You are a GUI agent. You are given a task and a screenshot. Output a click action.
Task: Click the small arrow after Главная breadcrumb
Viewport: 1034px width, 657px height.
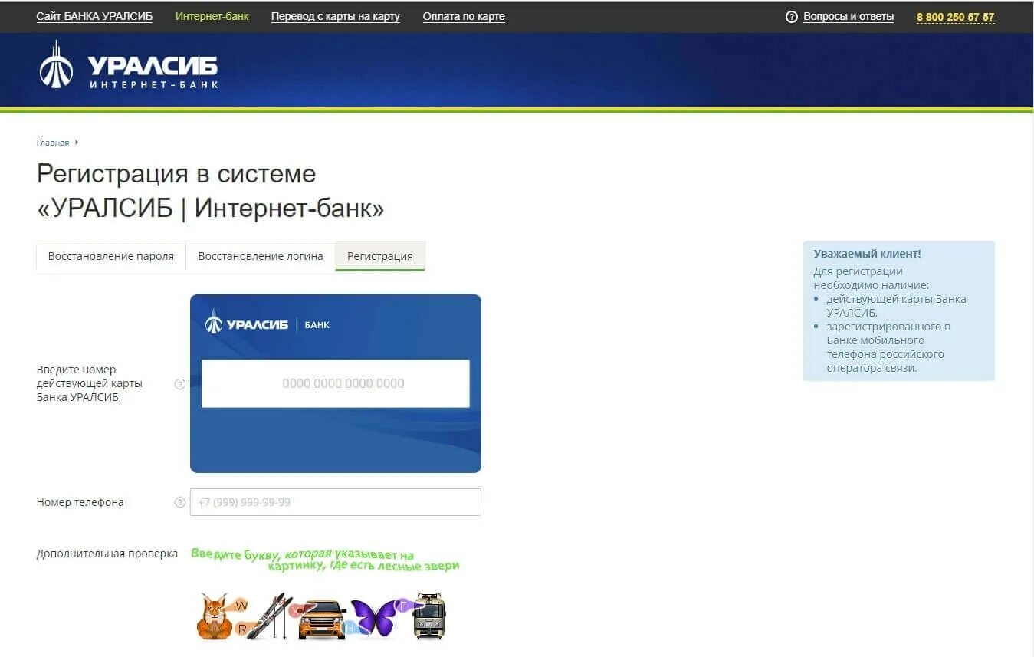click(77, 143)
